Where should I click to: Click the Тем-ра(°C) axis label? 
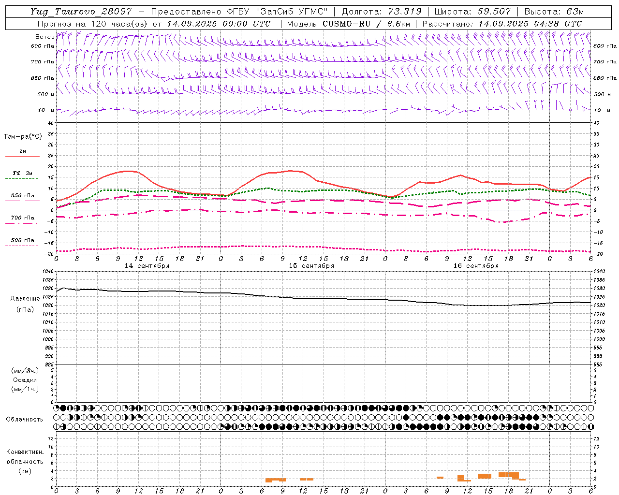click(23, 137)
